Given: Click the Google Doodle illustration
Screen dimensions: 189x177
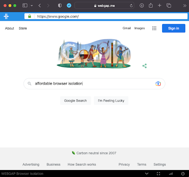Looking at the screenshot, I should [94, 54].
